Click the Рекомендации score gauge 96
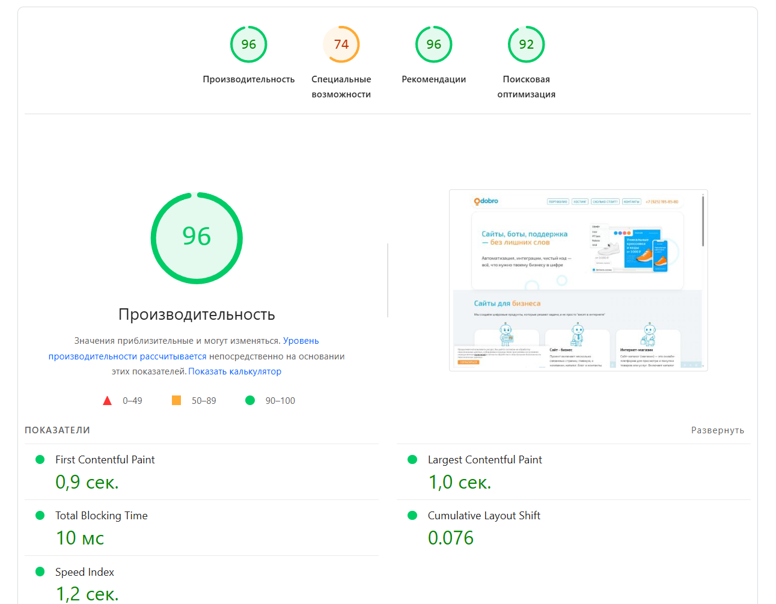The image size is (776, 604). coord(433,44)
